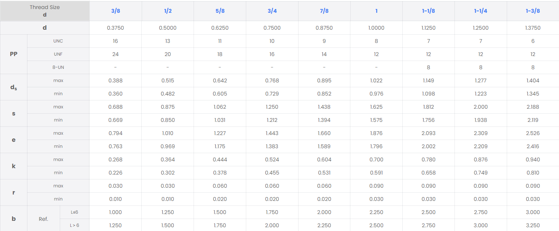559x231 pixels.
Task: Open the 5/8 thread size link
Action: [220, 11]
